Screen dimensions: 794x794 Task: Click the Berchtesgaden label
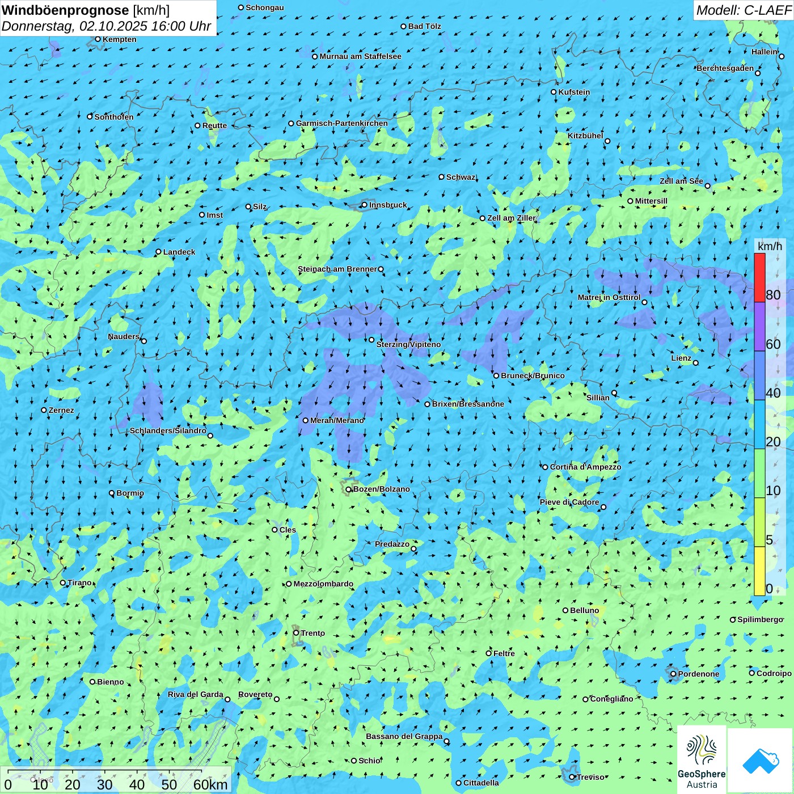coord(725,68)
